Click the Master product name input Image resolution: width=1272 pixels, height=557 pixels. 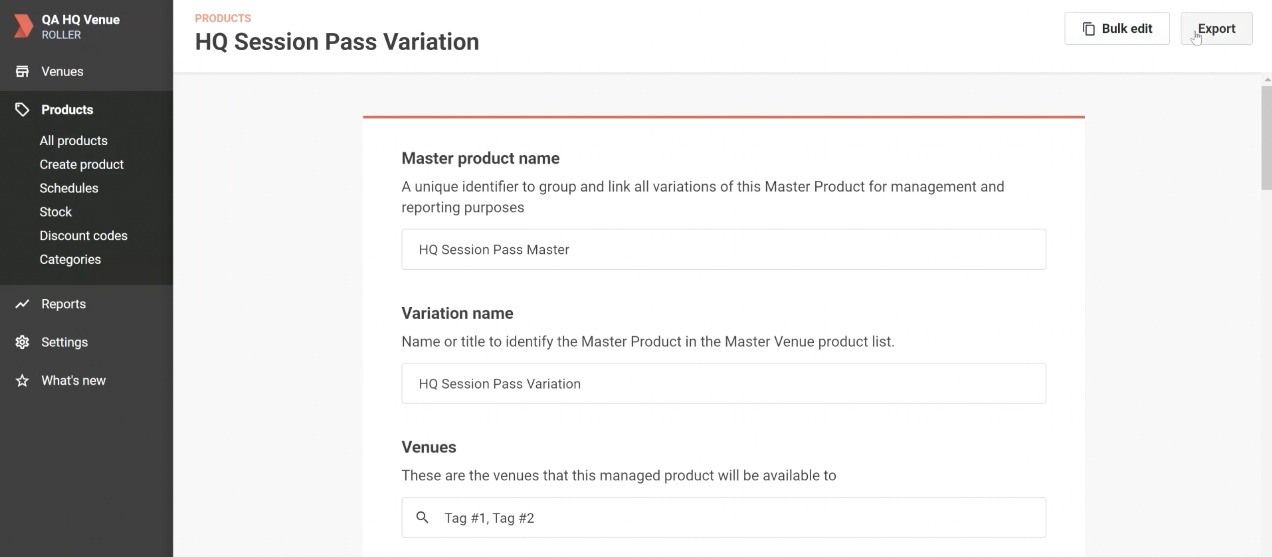click(x=723, y=249)
